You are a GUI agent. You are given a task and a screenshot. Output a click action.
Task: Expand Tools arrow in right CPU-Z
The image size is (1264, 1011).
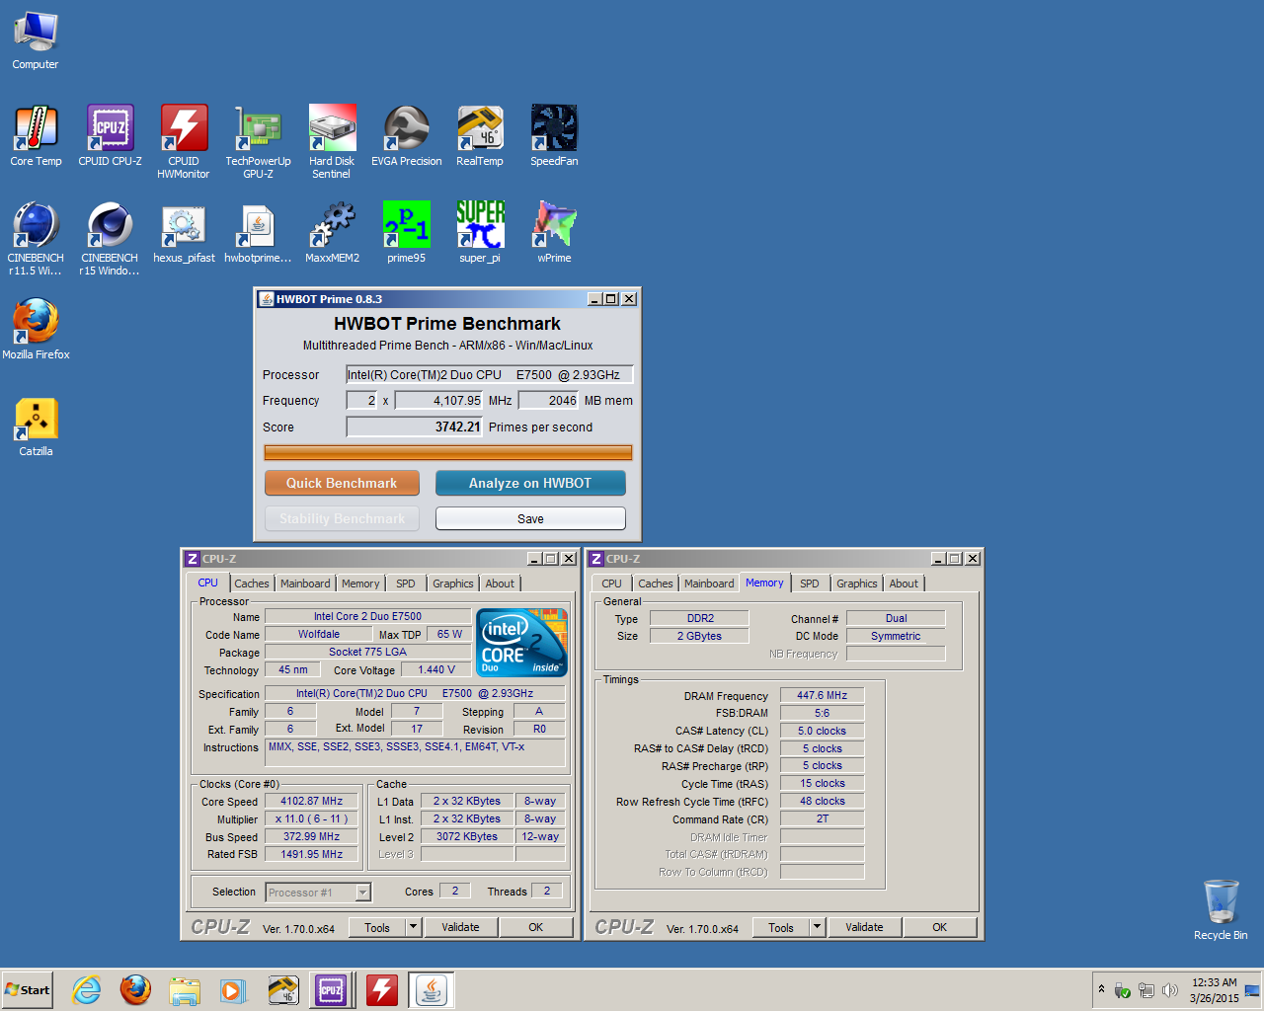pos(818,927)
